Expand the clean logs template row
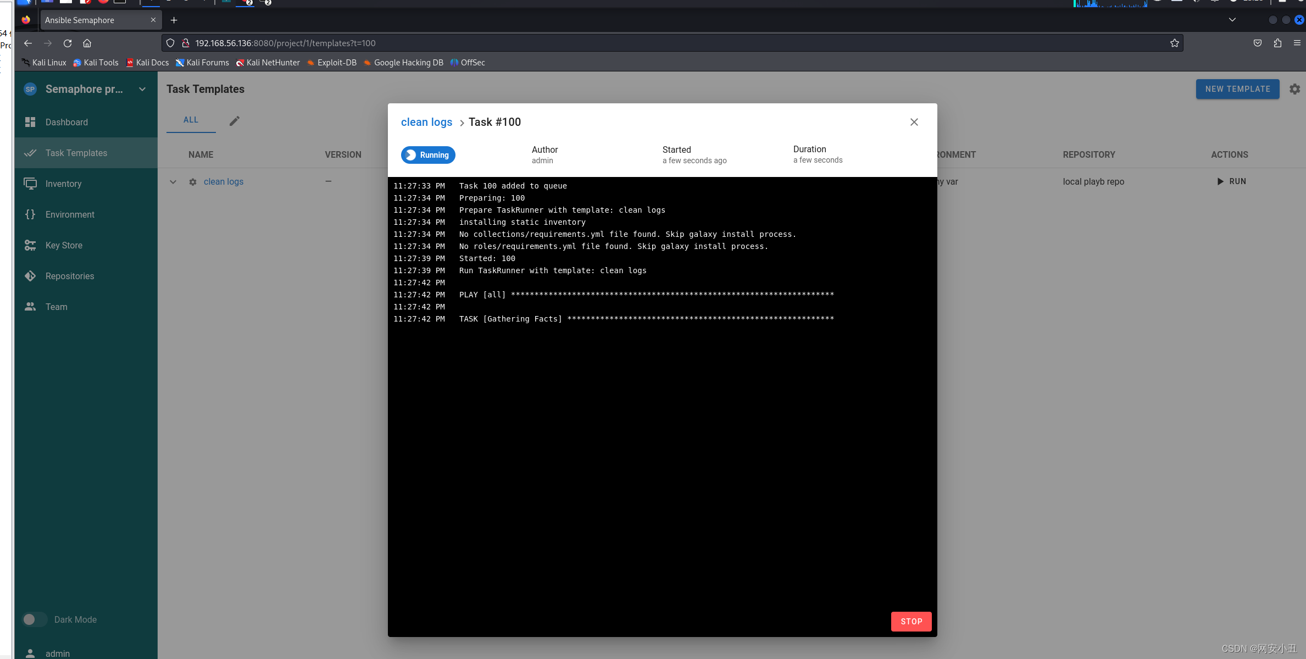 pos(172,181)
